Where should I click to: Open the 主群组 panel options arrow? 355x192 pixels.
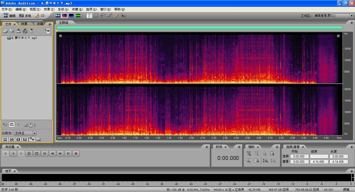pos(352,23)
